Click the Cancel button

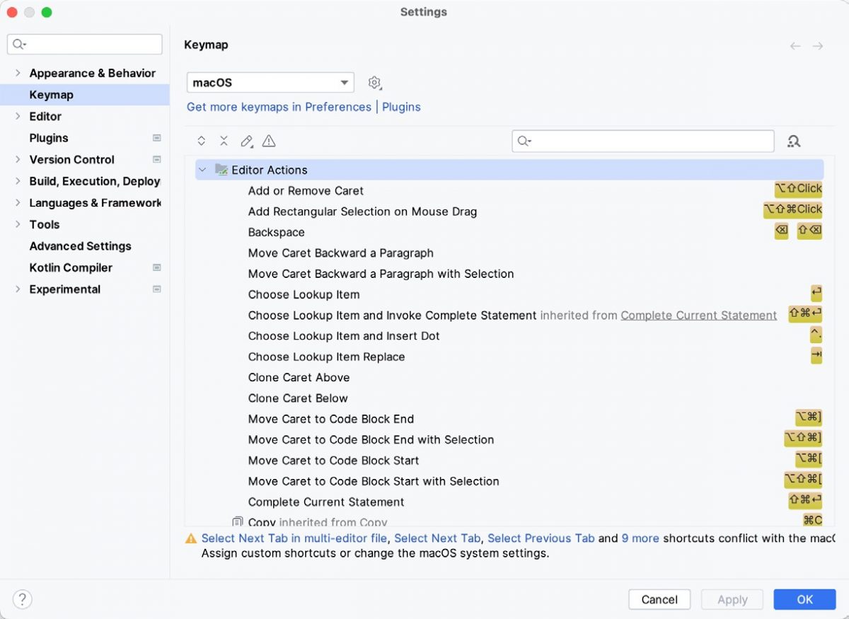point(659,598)
